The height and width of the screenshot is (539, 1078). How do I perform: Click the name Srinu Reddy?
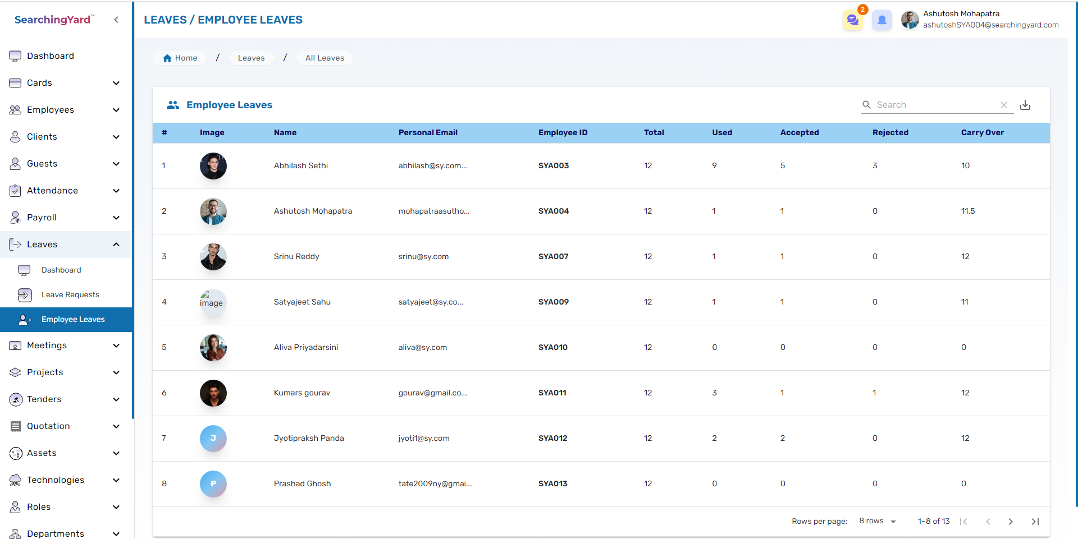click(x=296, y=257)
